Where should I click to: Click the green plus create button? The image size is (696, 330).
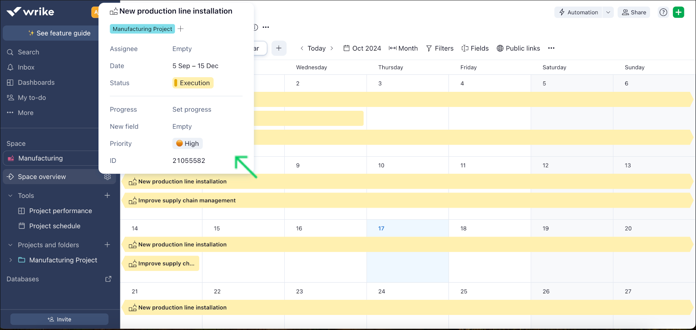click(678, 12)
